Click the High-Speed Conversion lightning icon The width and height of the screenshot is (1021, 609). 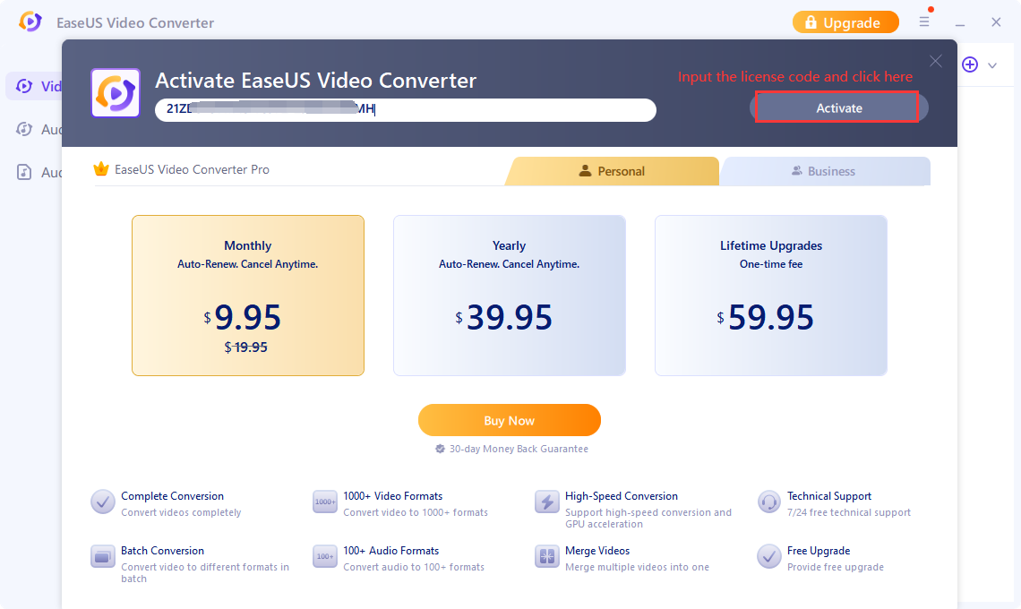547,502
